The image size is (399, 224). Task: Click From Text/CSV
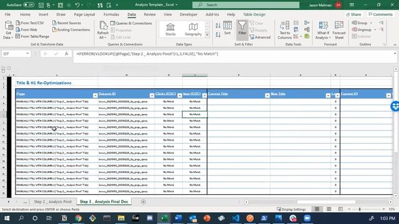coord(30,23)
